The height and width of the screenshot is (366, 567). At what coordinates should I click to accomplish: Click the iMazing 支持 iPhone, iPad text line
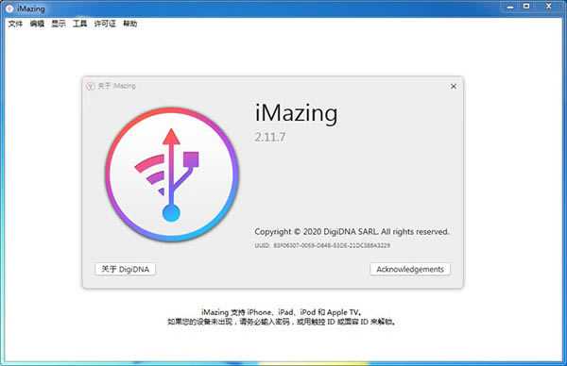point(282,312)
